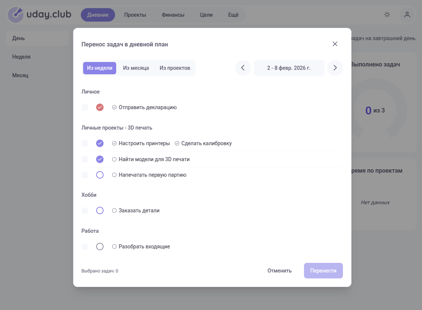Select square checkbox for Напечатать первую партию
This screenshot has width=422, height=310.
[85, 175]
